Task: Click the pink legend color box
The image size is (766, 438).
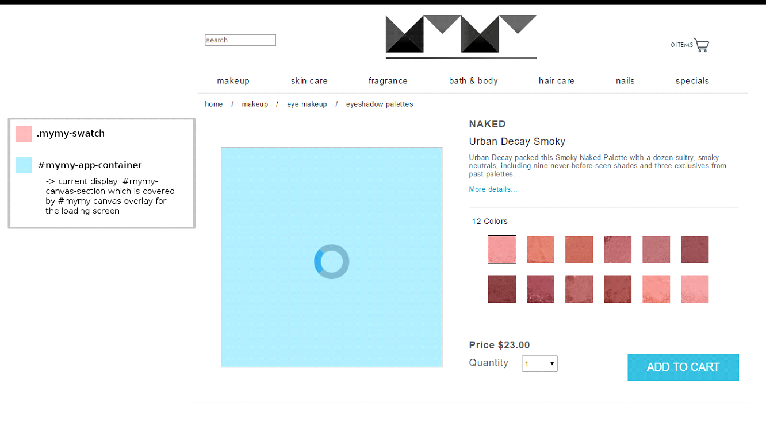Action: pos(24,134)
